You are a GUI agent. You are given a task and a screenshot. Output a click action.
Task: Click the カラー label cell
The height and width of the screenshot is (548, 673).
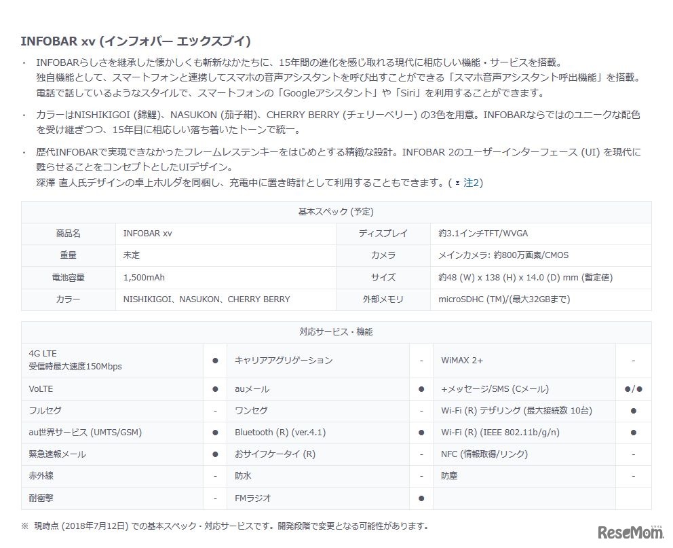pyautogui.click(x=69, y=299)
